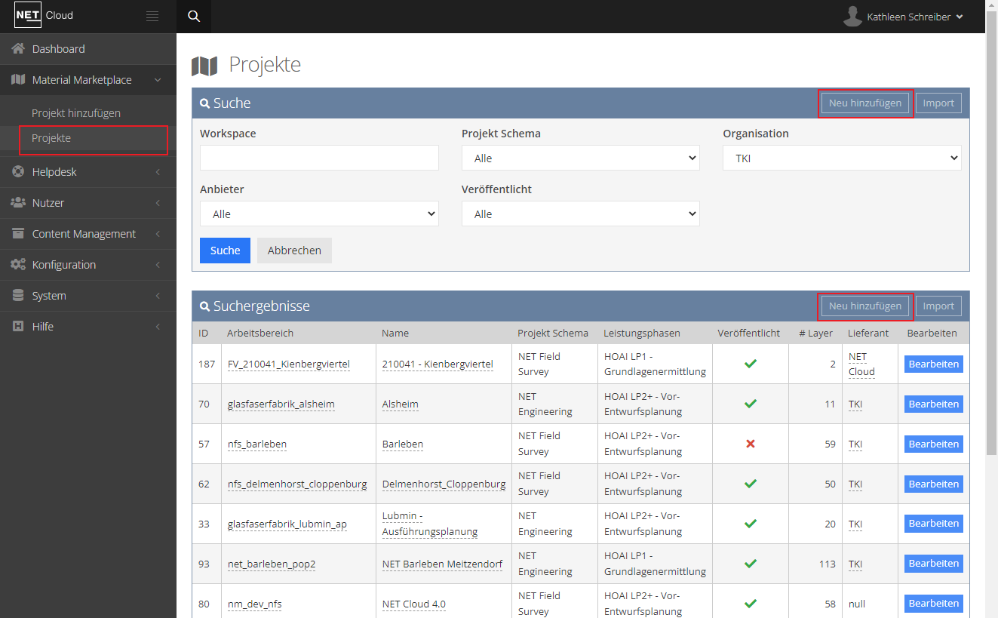The height and width of the screenshot is (618, 998).
Task: Click the blue Suche button
Action: tap(225, 251)
